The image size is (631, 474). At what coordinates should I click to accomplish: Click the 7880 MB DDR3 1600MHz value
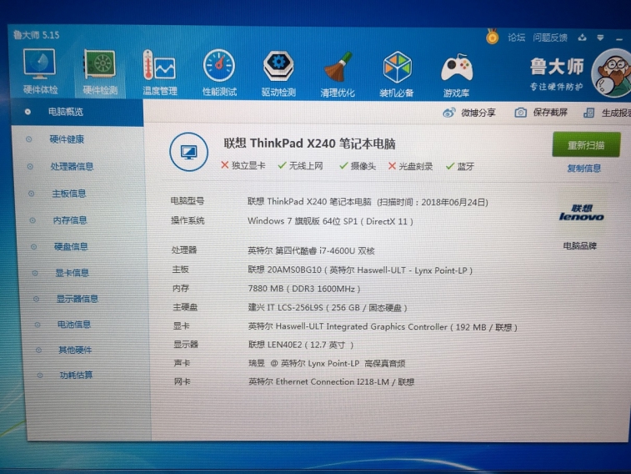tap(304, 289)
